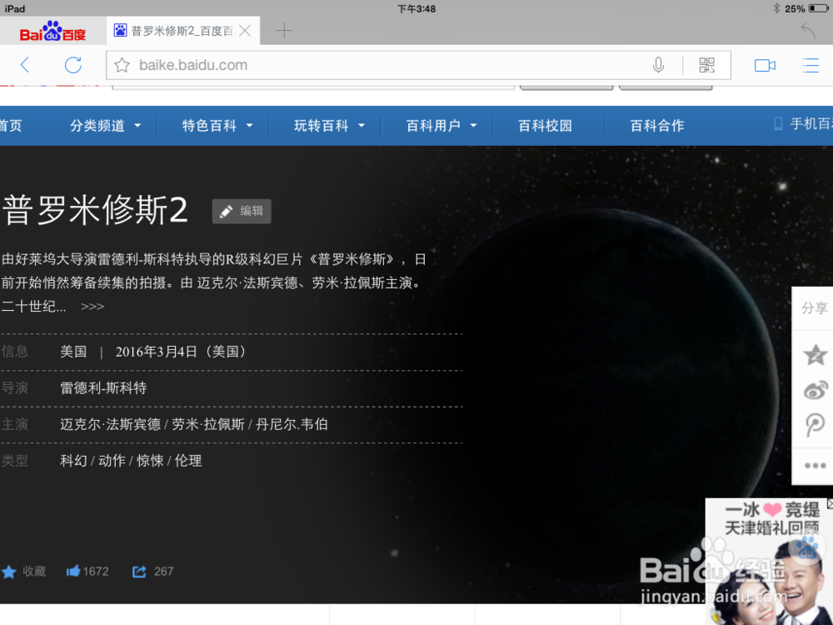Tap the thumbs-up showing 1672 likes
Screen dimensions: 833x625
(87, 572)
